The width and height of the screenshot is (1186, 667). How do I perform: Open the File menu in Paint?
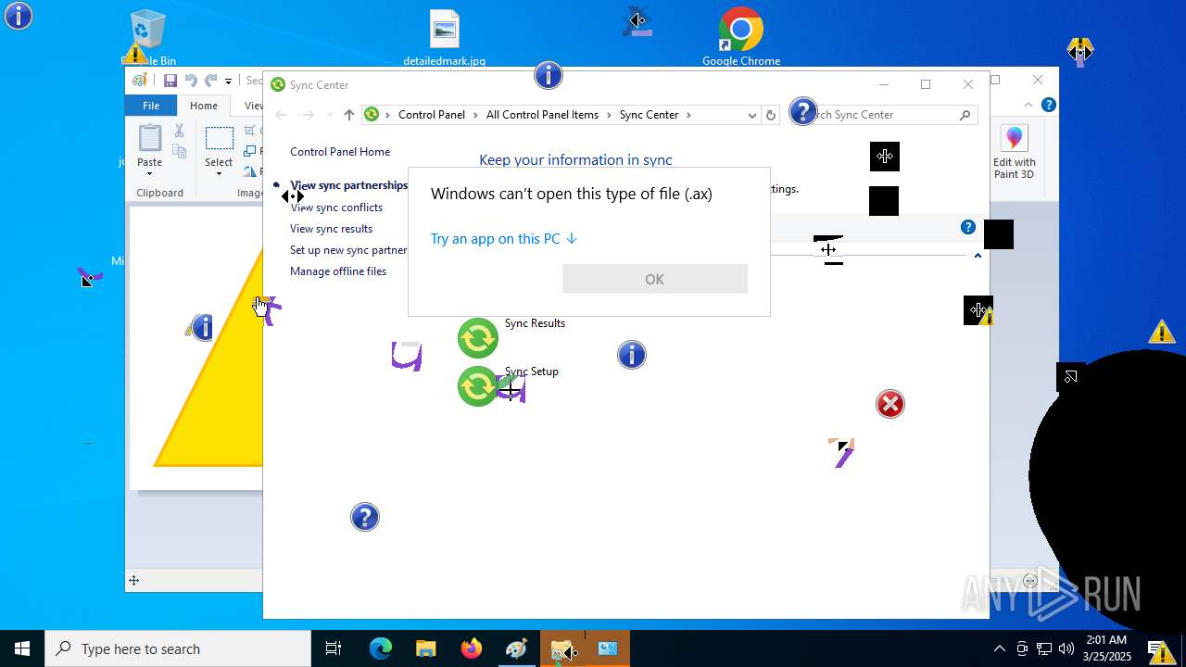(150, 106)
